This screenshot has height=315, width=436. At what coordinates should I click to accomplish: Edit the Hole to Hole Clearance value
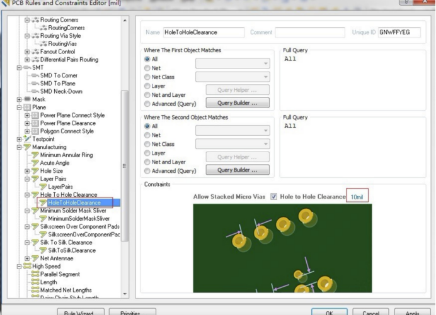(x=357, y=197)
